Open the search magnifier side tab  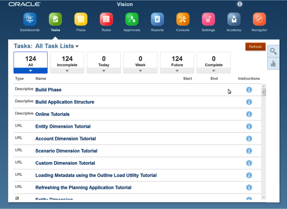[x=273, y=51]
